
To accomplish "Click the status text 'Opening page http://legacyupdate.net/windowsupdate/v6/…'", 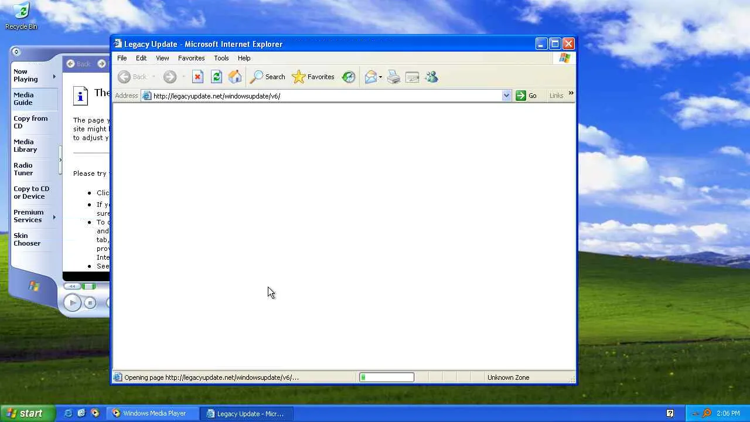I will tap(212, 377).
